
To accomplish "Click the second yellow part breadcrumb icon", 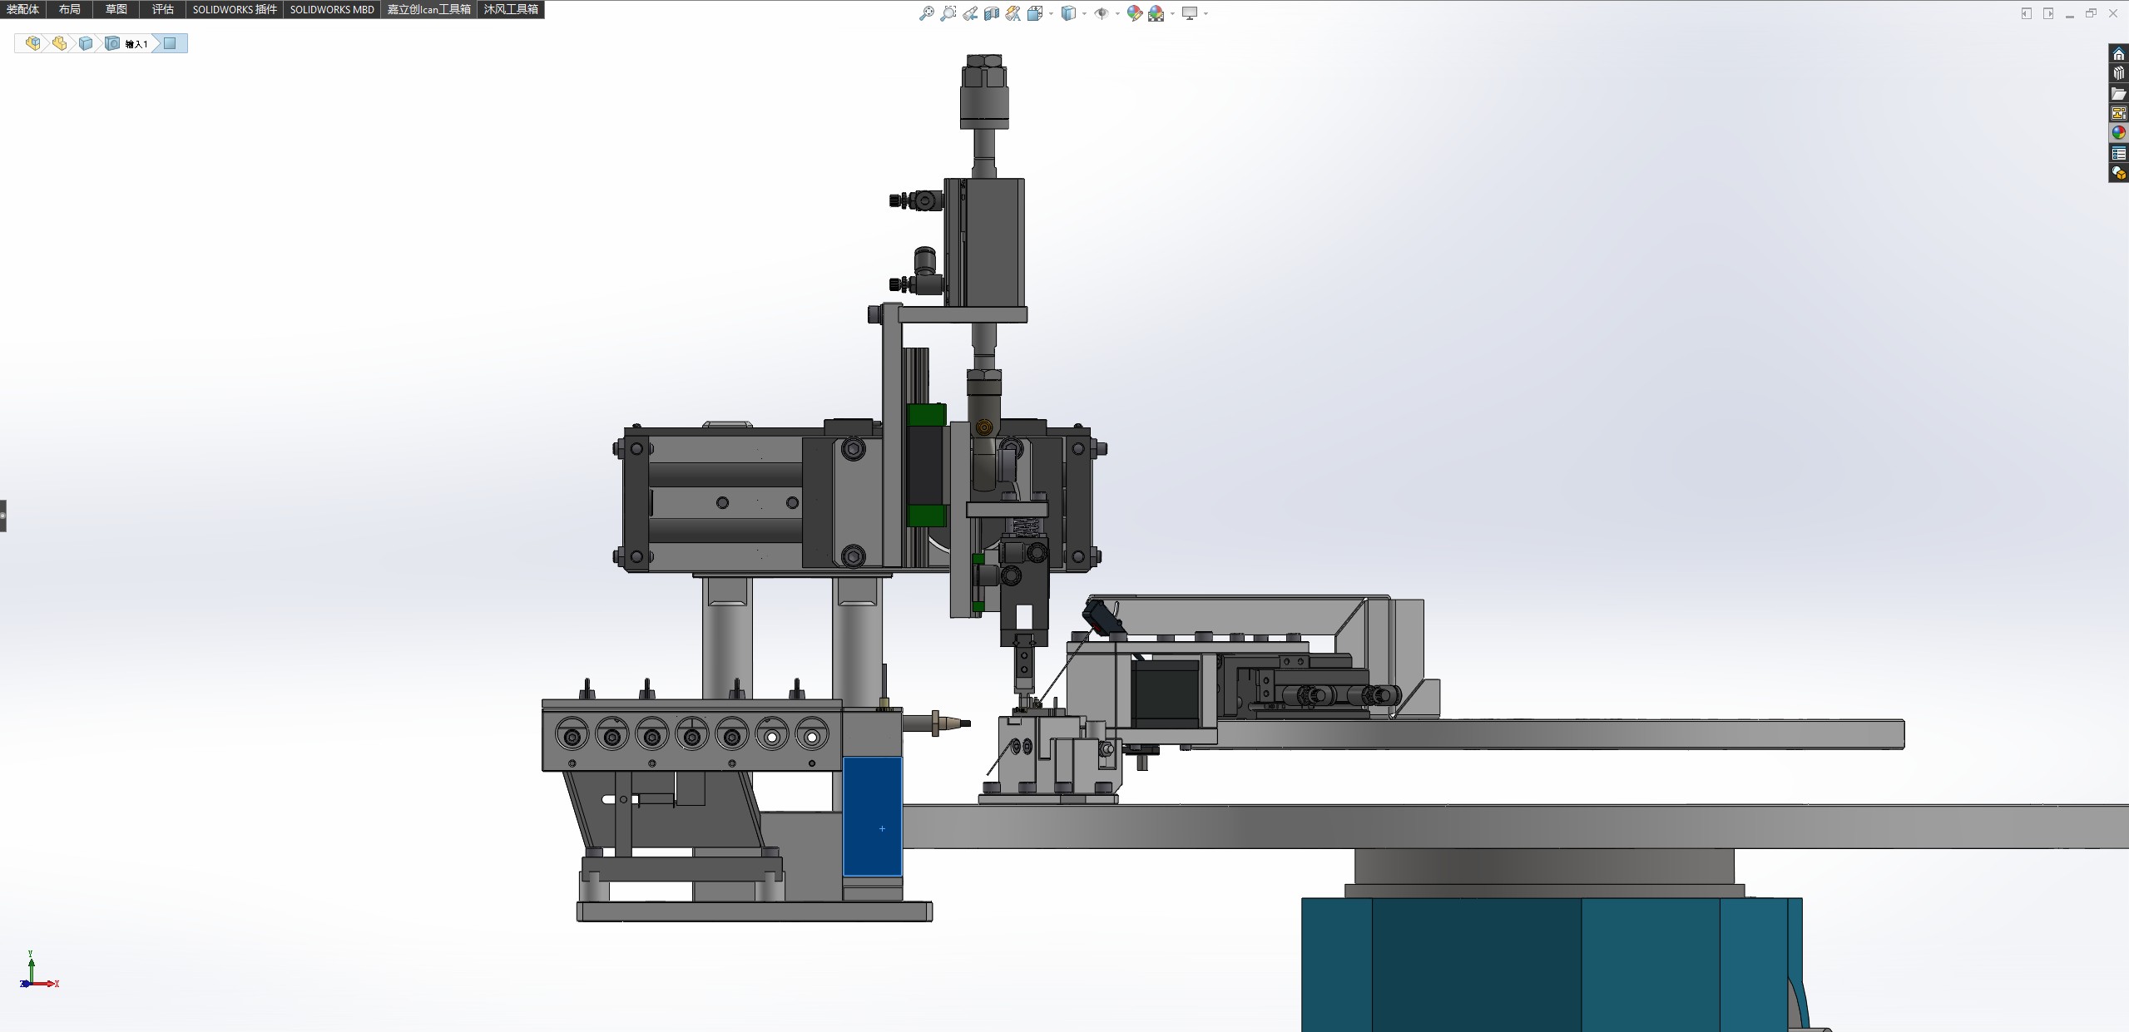I will 59,43.
